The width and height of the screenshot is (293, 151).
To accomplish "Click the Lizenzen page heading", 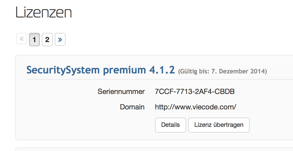I will 44,12.
